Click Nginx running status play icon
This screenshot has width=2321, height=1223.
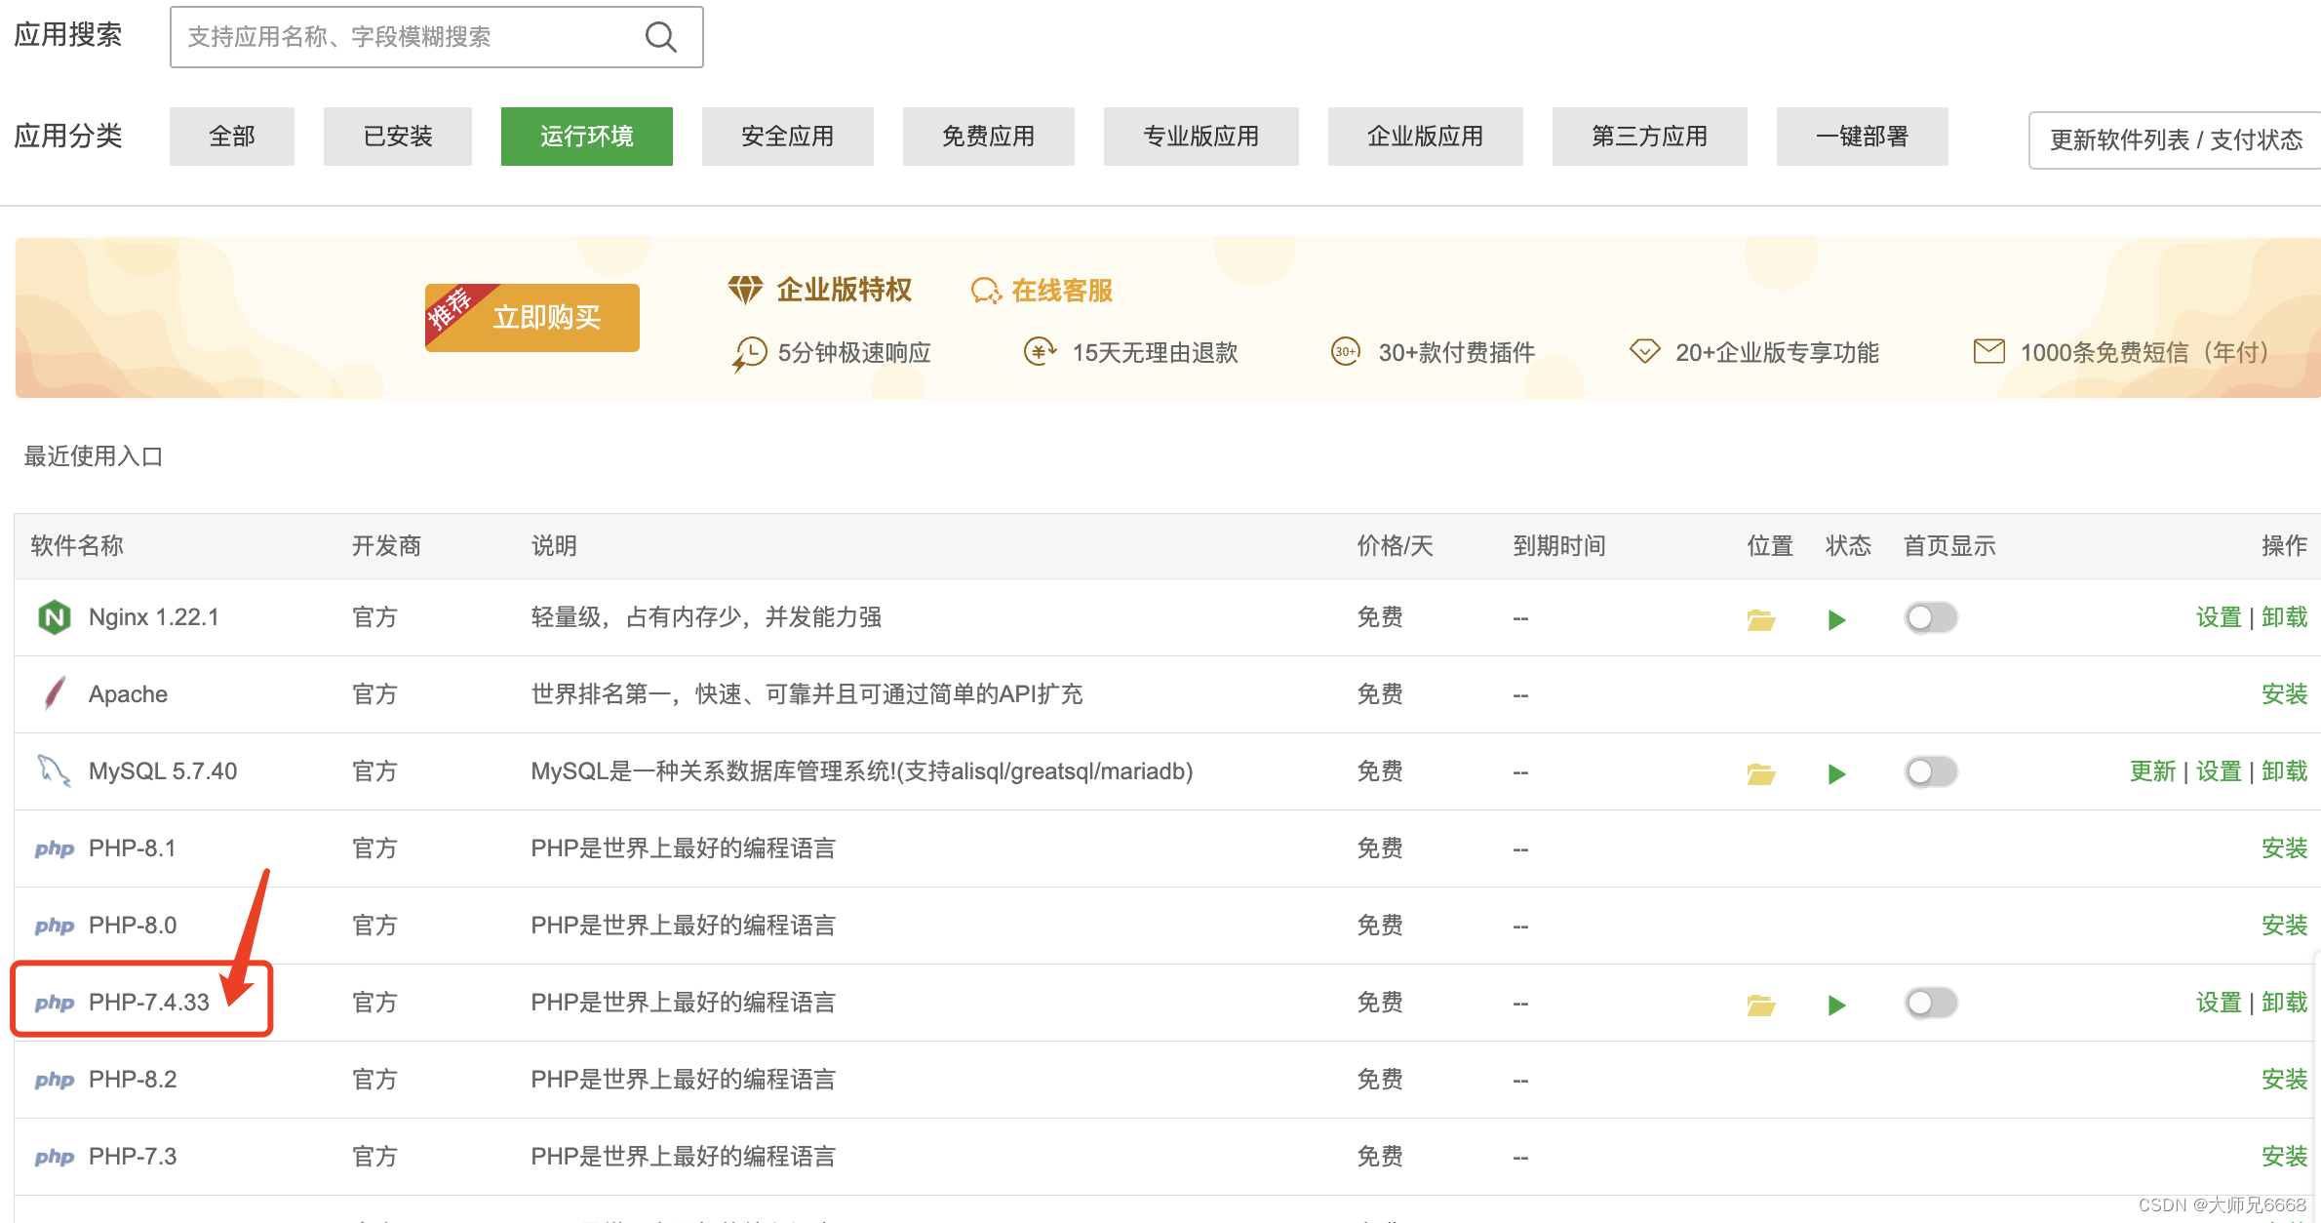1836,619
